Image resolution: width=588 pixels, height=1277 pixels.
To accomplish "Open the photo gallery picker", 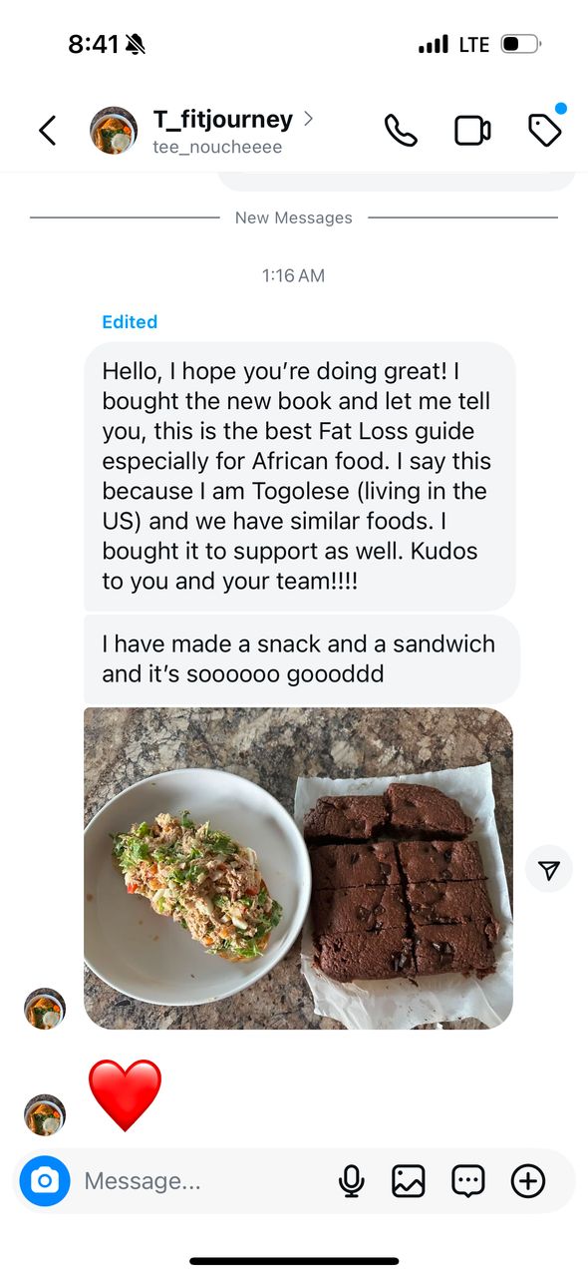I will pyautogui.click(x=409, y=1180).
